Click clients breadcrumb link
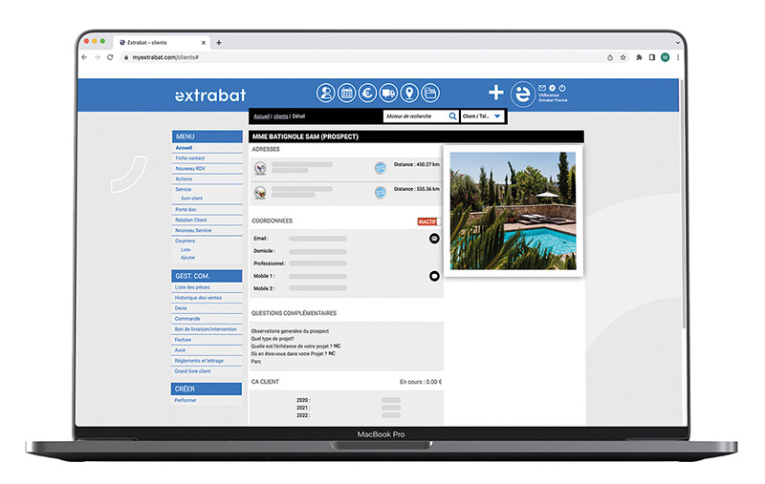Screen dimensions: 765x484 click(281, 116)
